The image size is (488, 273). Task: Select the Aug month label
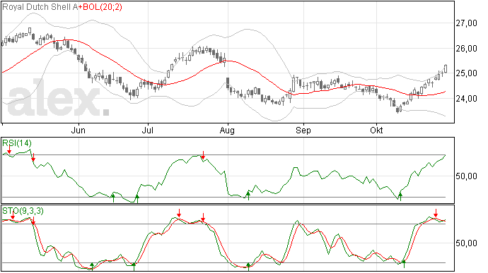[x=227, y=130]
